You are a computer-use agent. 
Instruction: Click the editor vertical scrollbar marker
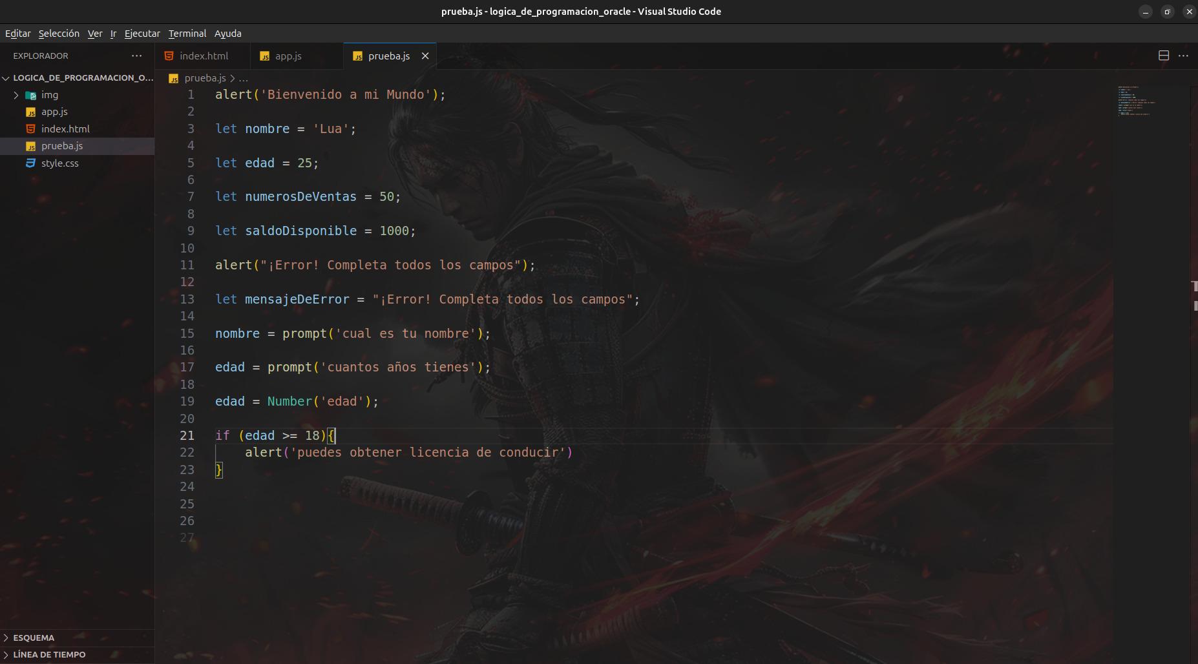(x=1195, y=286)
